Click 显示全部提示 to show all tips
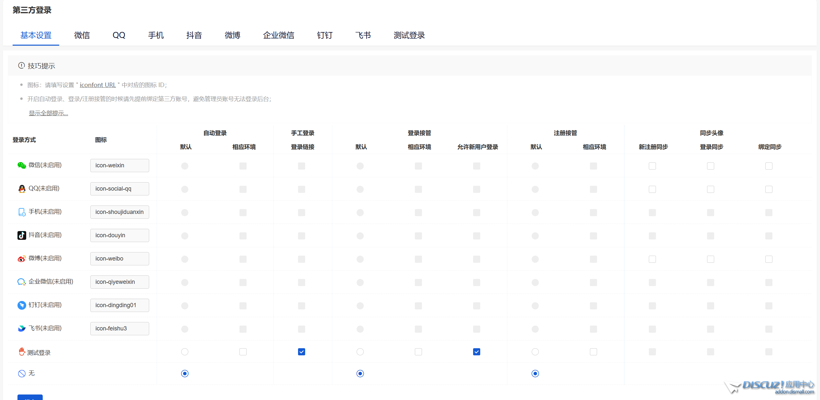The width and height of the screenshot is (820, 400). (x=48, y=113)
